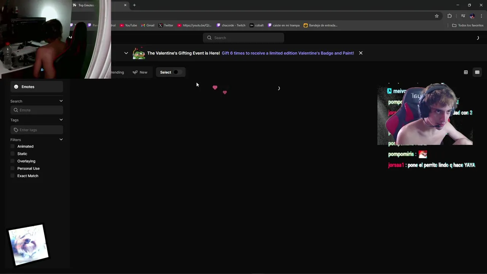Enable the Personal Use filter checkbox

click(x=13, y=169)
